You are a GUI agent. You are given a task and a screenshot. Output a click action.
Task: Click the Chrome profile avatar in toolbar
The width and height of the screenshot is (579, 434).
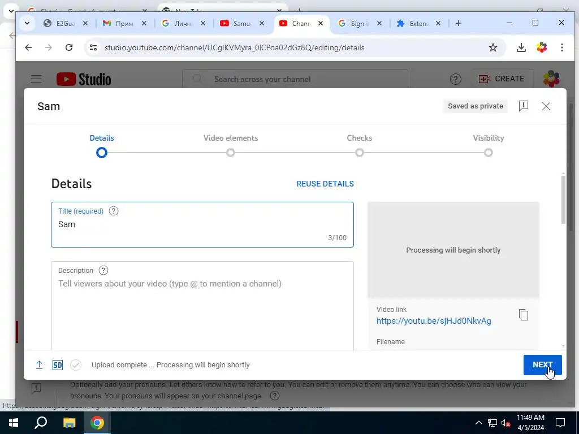point(542,47)
